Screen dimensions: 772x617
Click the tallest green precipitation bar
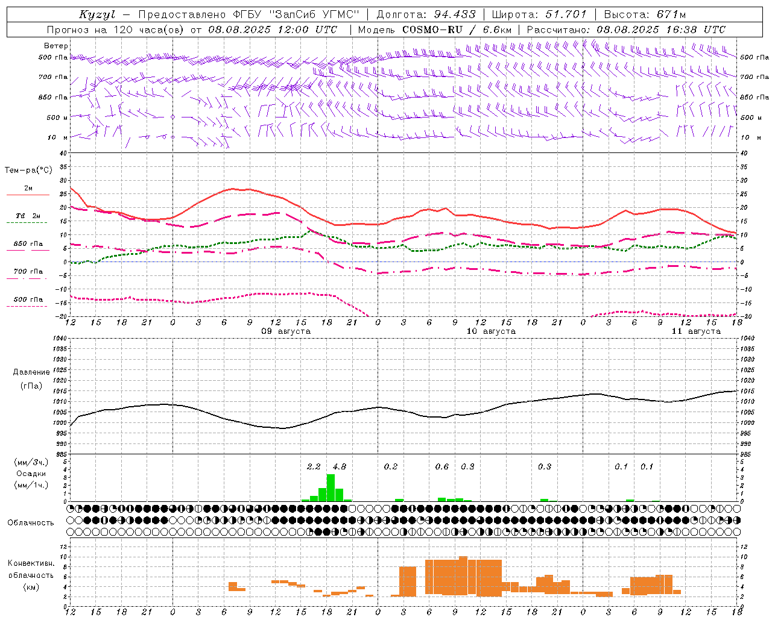click(331, 488)
